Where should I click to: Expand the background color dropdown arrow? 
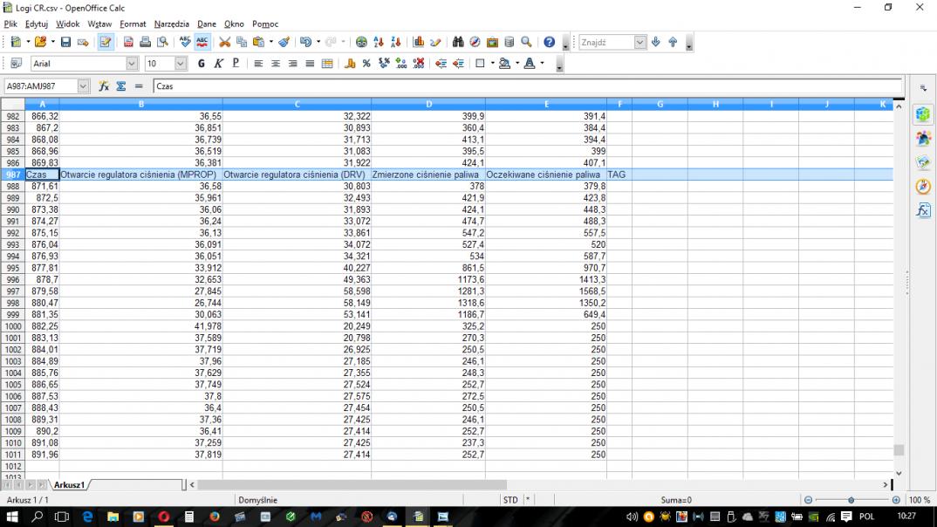[516, 64]
